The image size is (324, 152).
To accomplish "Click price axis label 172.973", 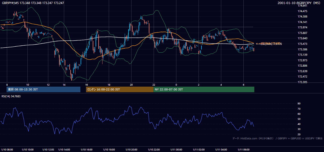I will tap(302, 60).
